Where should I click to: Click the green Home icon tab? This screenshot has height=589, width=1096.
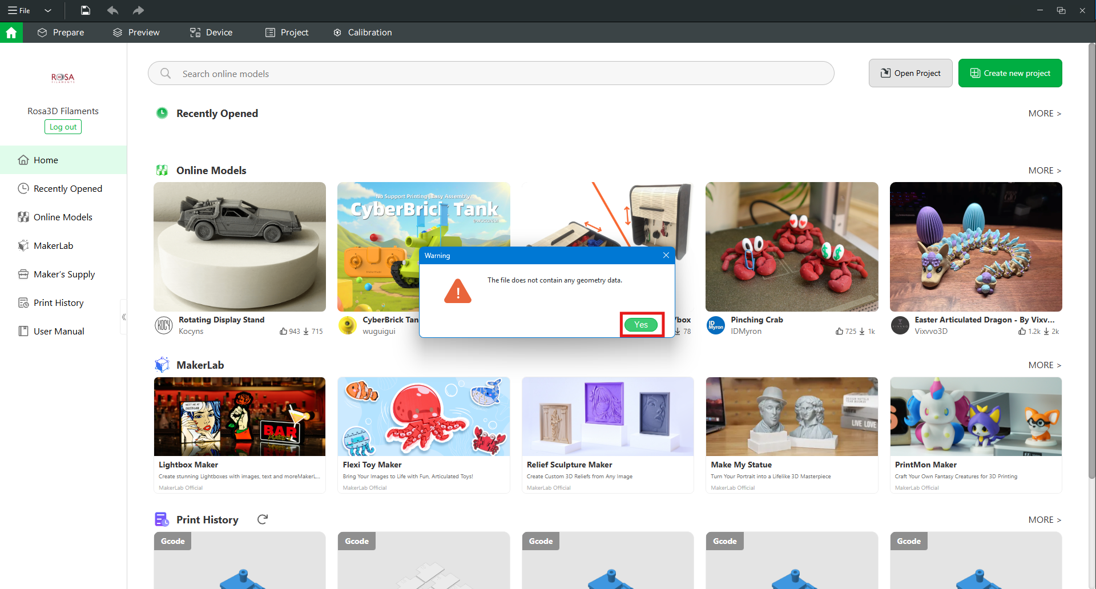[x=11, y=33]
